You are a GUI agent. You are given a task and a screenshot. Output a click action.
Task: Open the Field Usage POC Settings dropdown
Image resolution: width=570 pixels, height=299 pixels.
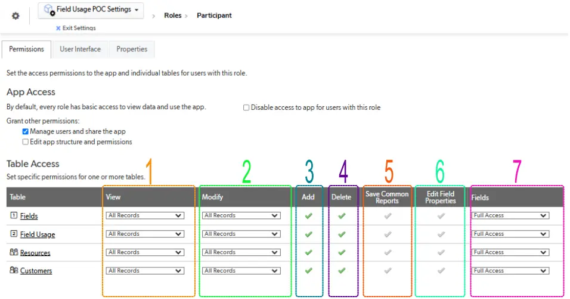point(91,10)
